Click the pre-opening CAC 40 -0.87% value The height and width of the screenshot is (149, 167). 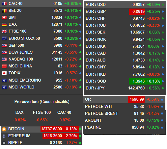coord(64,120)
